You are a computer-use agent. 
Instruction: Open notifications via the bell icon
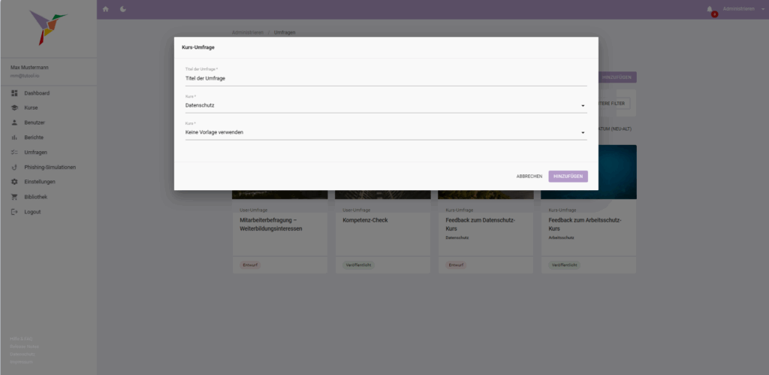[709, 9]
